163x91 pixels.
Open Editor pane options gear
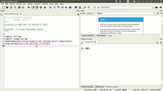[78, 14]
